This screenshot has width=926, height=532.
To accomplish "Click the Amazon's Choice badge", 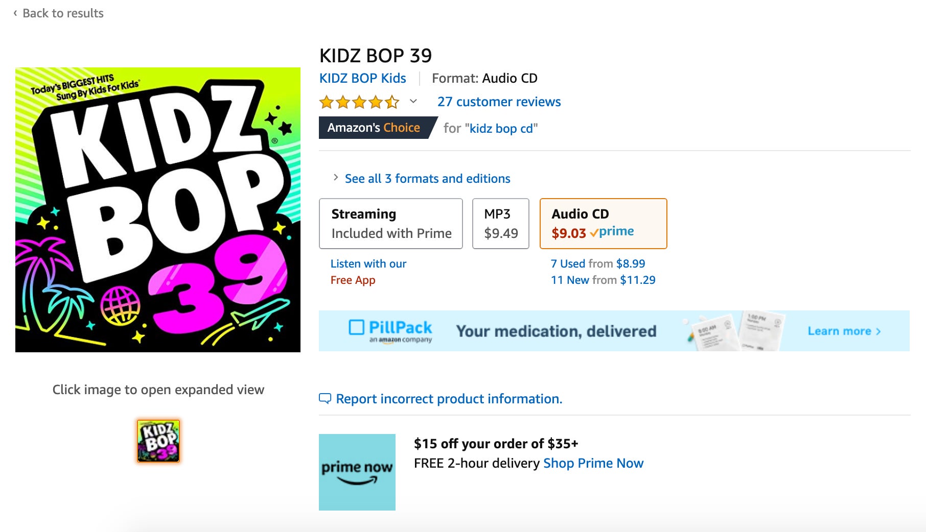I will pyautogui.click(x=374, y=128).
